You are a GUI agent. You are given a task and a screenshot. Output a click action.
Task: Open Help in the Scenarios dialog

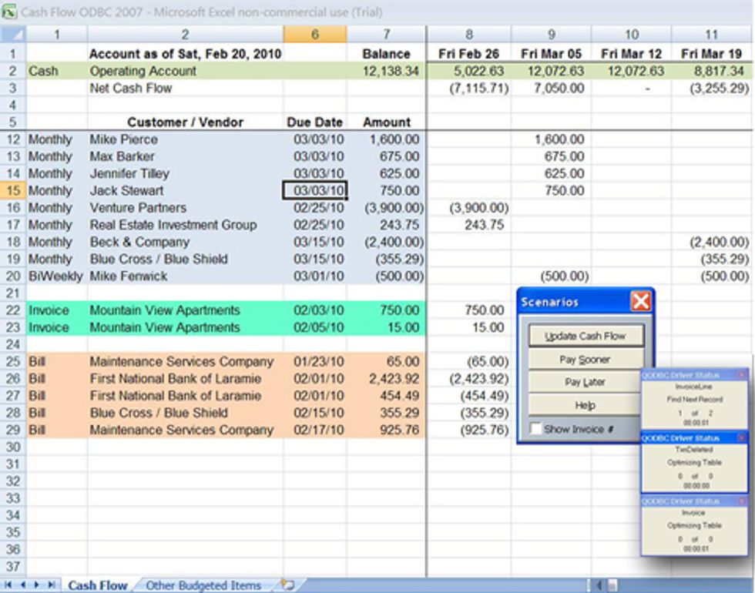585,405
